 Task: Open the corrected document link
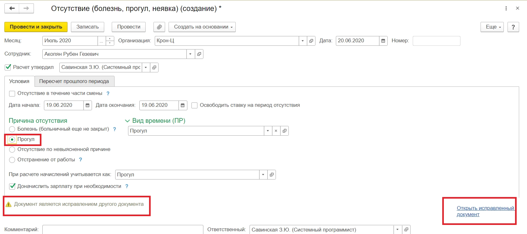(x=485, y=211)
